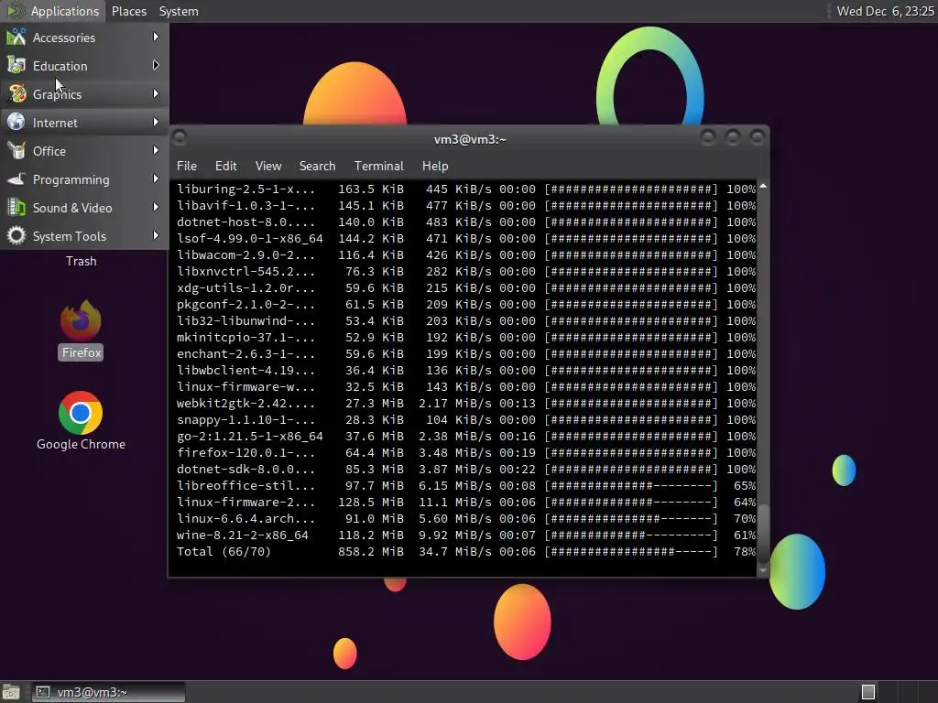This screenshot has width=938, height=703.
Task: Click the vm3@vm3:~ terminal title bar text
Action: [x=470, y=139]
